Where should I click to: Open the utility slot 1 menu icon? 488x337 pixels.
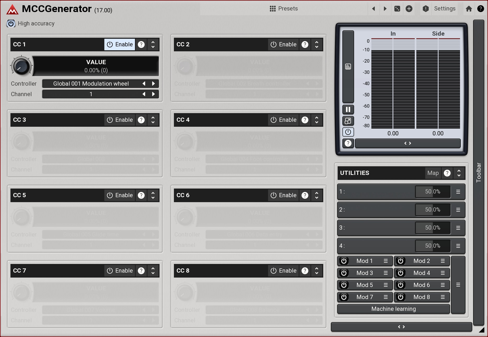(x=458, y=192)
